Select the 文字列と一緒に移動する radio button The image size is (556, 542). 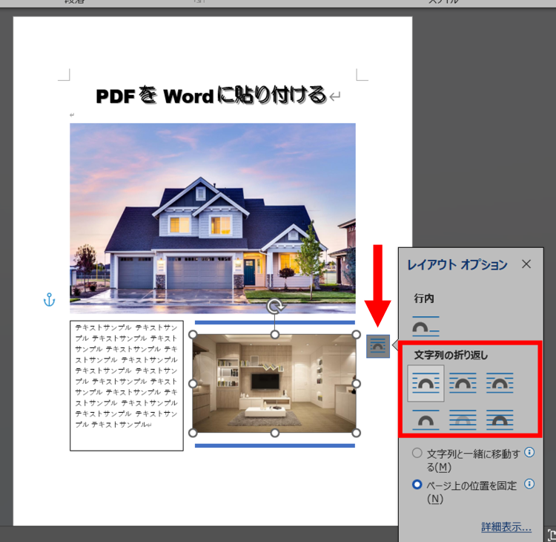[x=417, y=453]
